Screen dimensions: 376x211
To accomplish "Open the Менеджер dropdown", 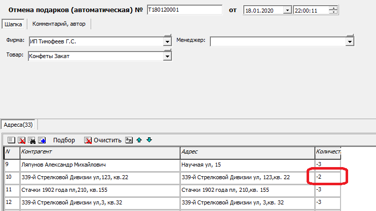I will point(349,41).
